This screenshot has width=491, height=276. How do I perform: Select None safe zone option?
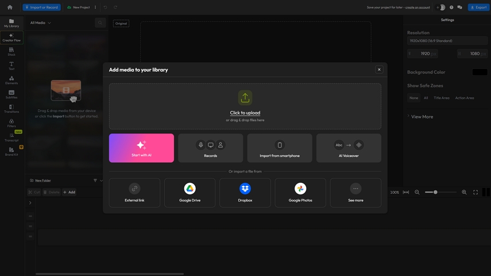point(413,98)
